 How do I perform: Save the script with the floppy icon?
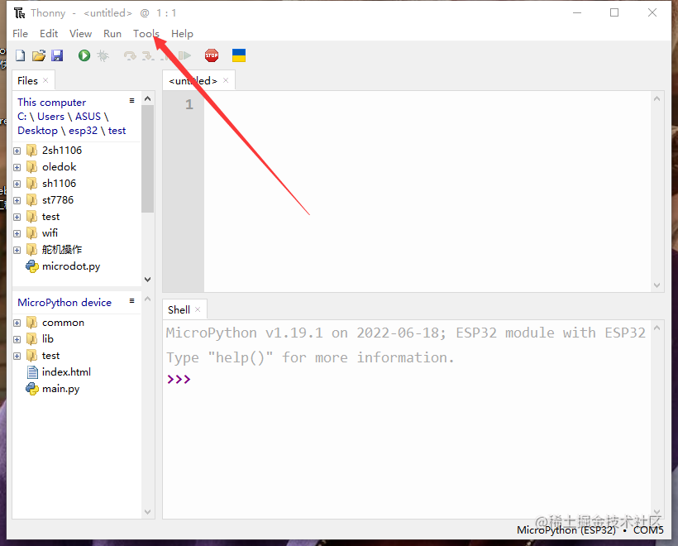(57, 55)
